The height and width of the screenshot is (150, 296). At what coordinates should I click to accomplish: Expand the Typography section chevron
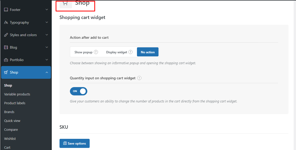point(47,22)
